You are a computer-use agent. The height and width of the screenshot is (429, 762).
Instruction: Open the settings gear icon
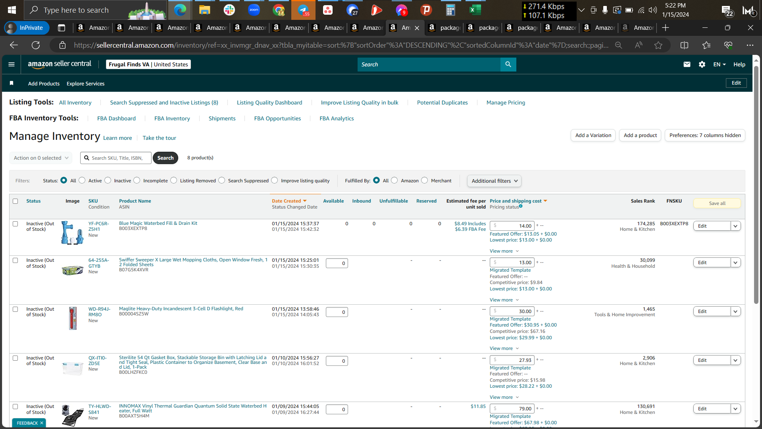pyautogui.click(x=702, y=64)
